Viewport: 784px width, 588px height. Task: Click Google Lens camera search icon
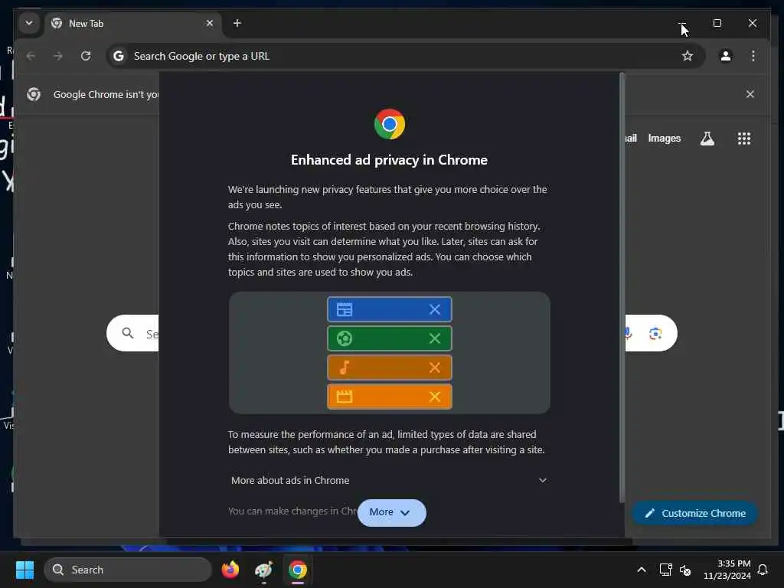pos(655,334)
